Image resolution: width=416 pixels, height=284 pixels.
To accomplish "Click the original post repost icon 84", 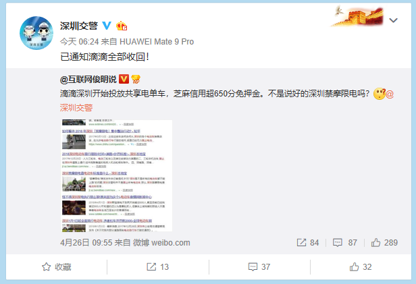I will (x=308, y=243).
